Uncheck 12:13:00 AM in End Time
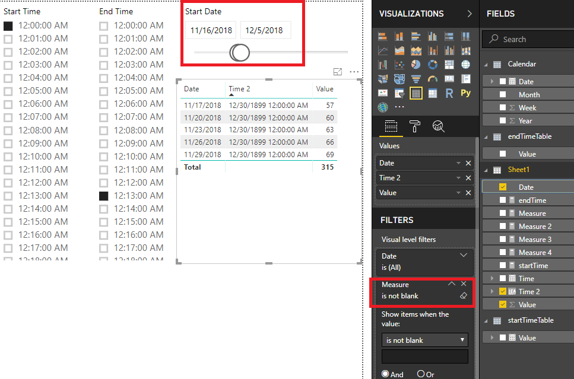The height and width of the screenshot is (379, 574). click(104, 196)
